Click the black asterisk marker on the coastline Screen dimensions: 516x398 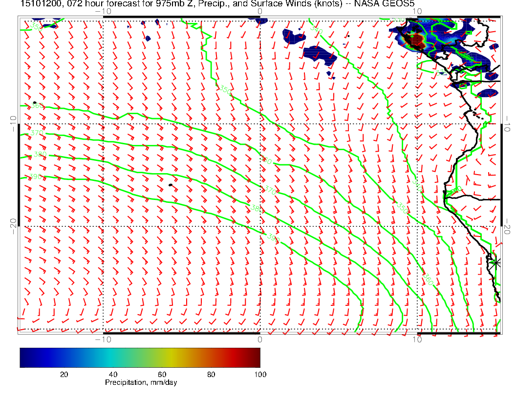tap(496, 262)
